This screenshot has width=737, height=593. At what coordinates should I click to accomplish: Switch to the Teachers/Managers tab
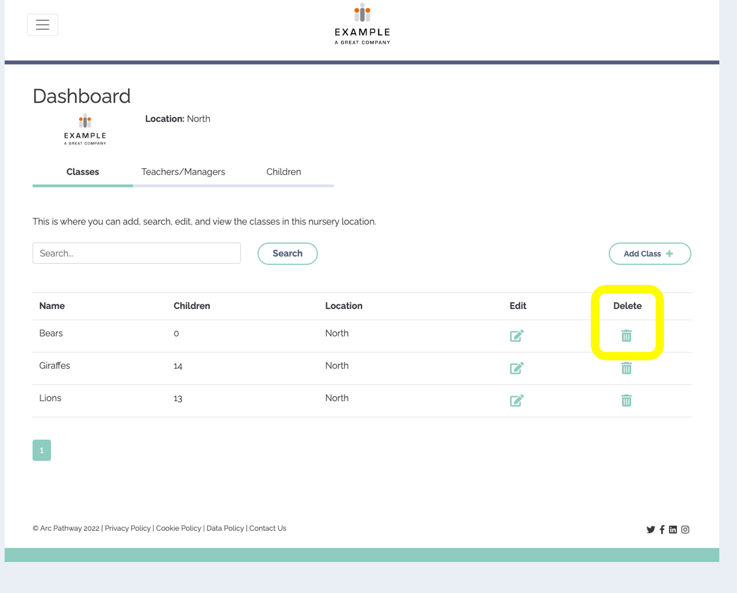tap(183, 172)
